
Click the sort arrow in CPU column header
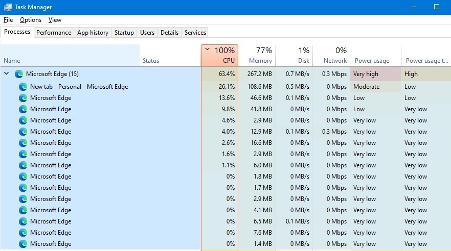(208, 49)
